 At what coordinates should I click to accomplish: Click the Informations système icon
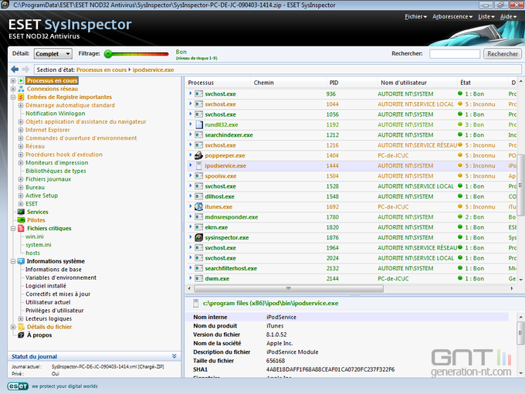(x=21, y=261)
